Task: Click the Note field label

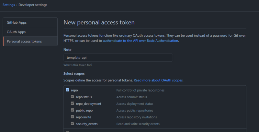Action: pos(67,50)
